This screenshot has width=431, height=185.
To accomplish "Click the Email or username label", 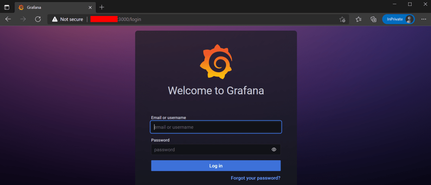I will pos(169,118).
